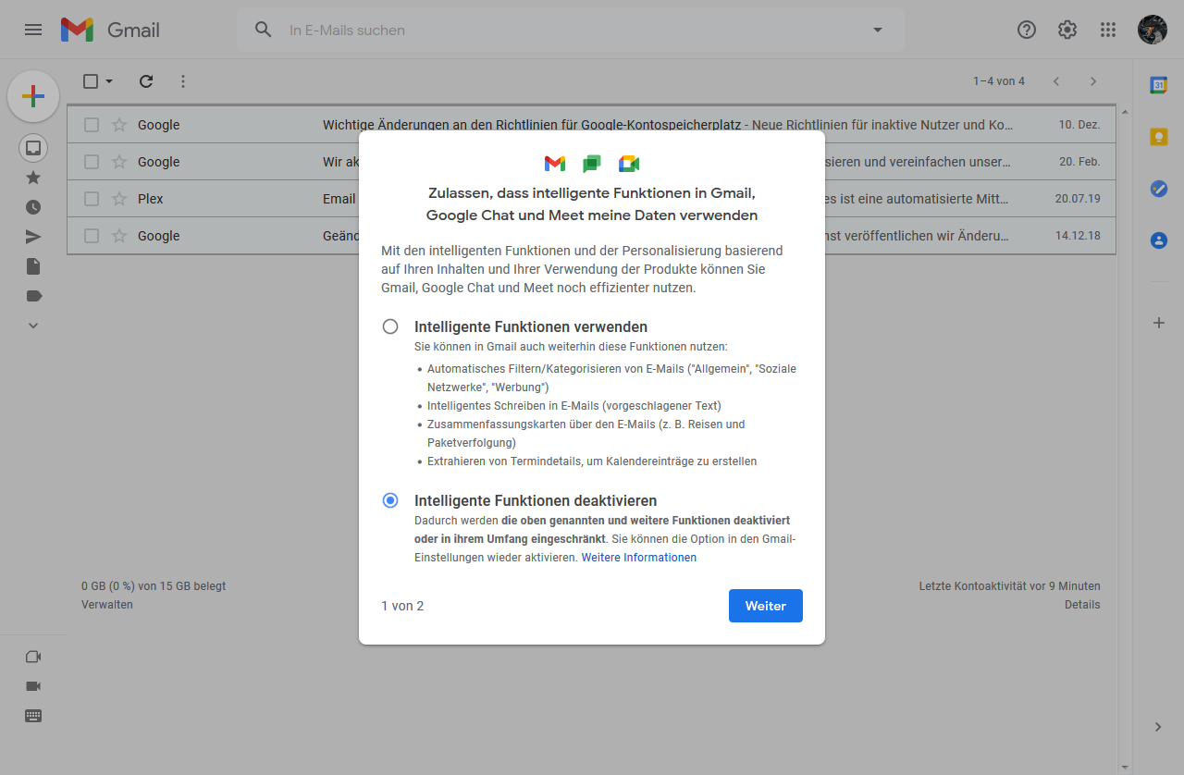The width and height of the screenshot is (1184, 775).
Task: Tick checkbox of Google email from 14.12.18
Action: pos(92,236)
